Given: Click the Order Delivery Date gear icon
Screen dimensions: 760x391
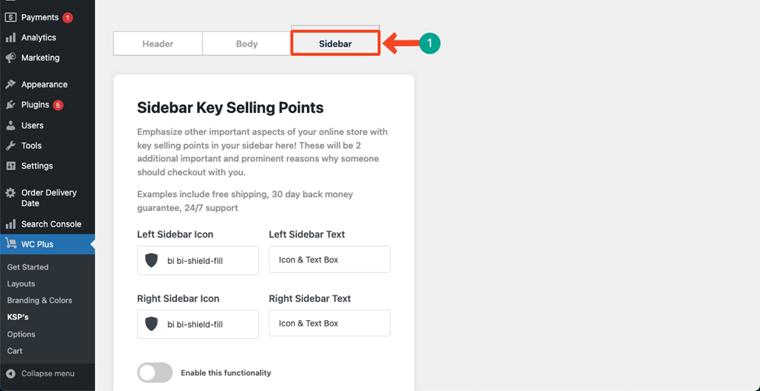Looking at the screenshot, I should 10,193.
